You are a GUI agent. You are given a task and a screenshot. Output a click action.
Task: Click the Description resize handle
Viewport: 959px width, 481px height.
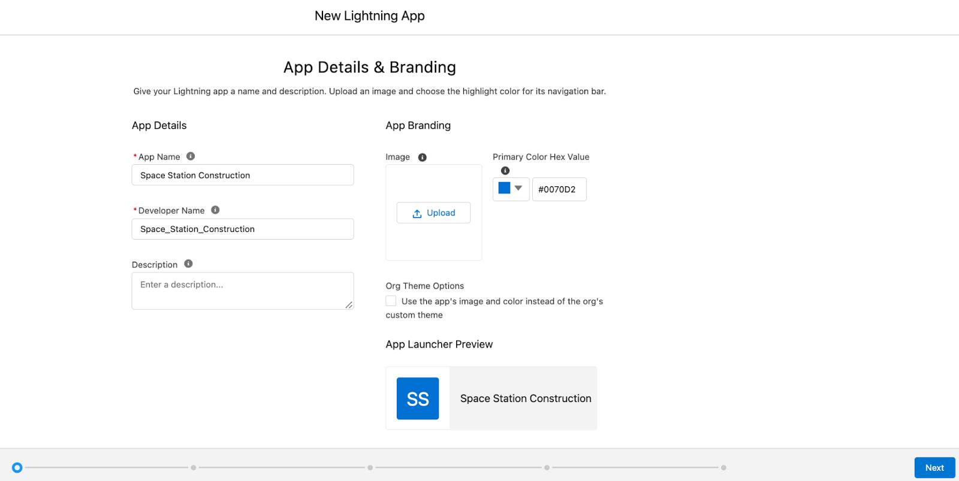tap(349, 305)
